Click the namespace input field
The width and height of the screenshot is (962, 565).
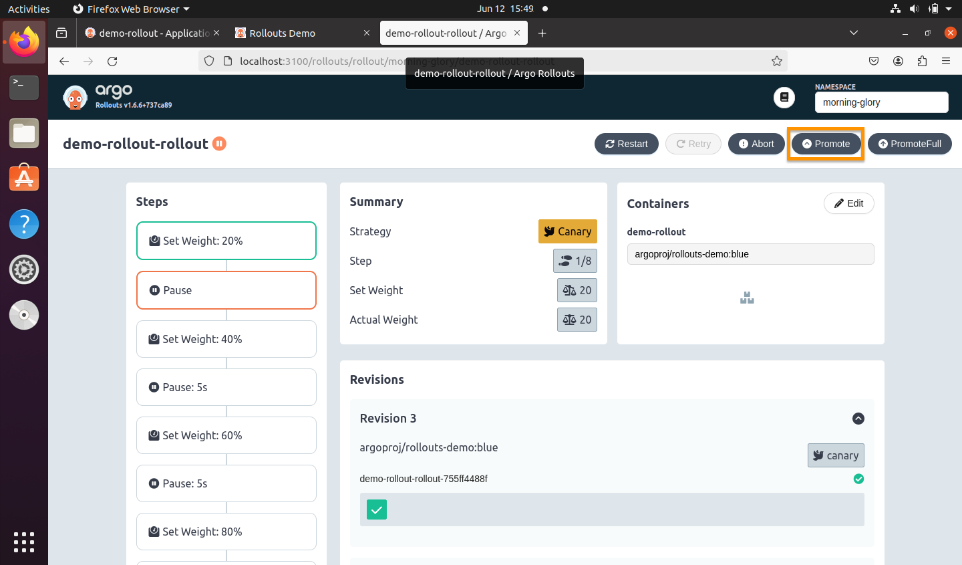(880, 102)
